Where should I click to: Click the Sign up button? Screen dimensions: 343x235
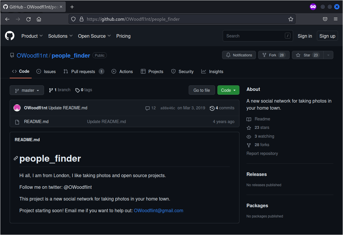pos(327,36)
